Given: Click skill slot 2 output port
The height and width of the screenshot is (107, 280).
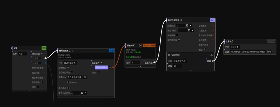Looking at the screenshot, I should 45,63.
